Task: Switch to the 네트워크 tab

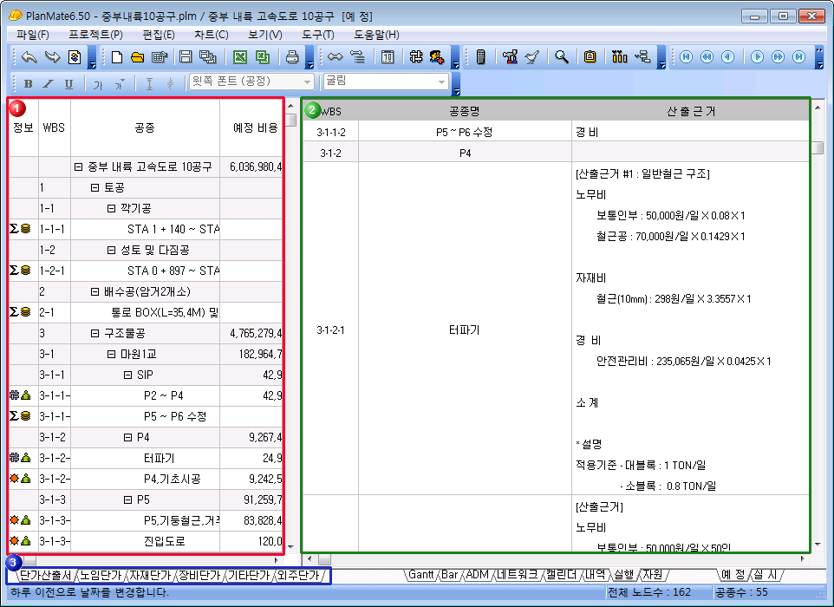Action: pos(518,575)
